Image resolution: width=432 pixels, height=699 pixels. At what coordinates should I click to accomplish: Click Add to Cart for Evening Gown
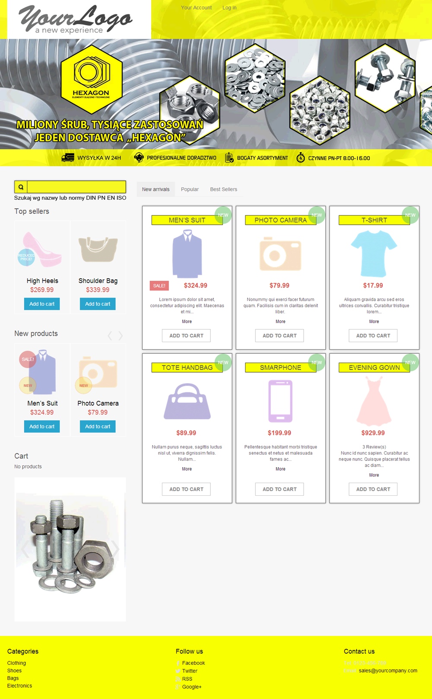click(x=373, y=489)
